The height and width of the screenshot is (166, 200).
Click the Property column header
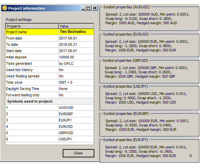(32, 26)
